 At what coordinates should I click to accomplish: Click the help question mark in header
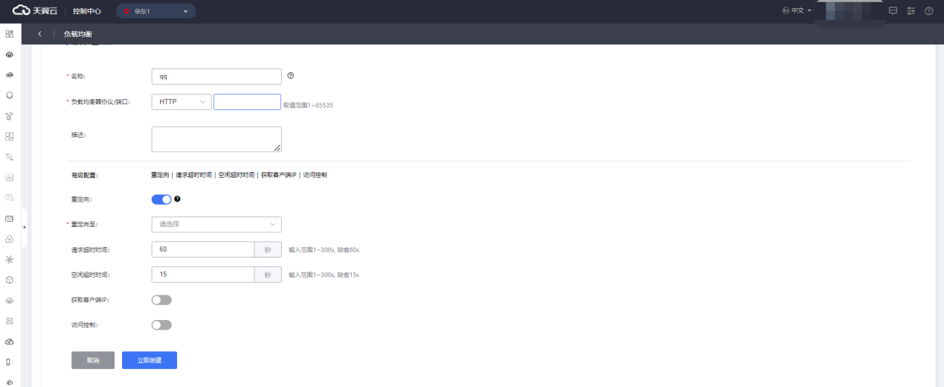point(928,11)
